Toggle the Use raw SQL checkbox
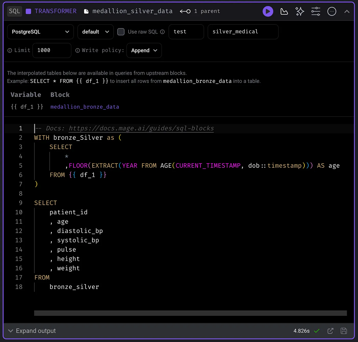358x342 pixels. 121,32
